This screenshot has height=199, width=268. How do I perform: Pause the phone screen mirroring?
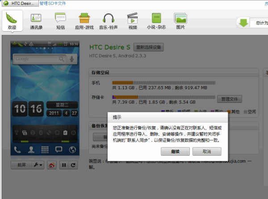tap(64, 165)
